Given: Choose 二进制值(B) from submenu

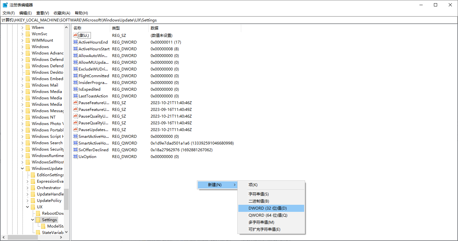Looking at the screenshot, I should pos(271,201).
